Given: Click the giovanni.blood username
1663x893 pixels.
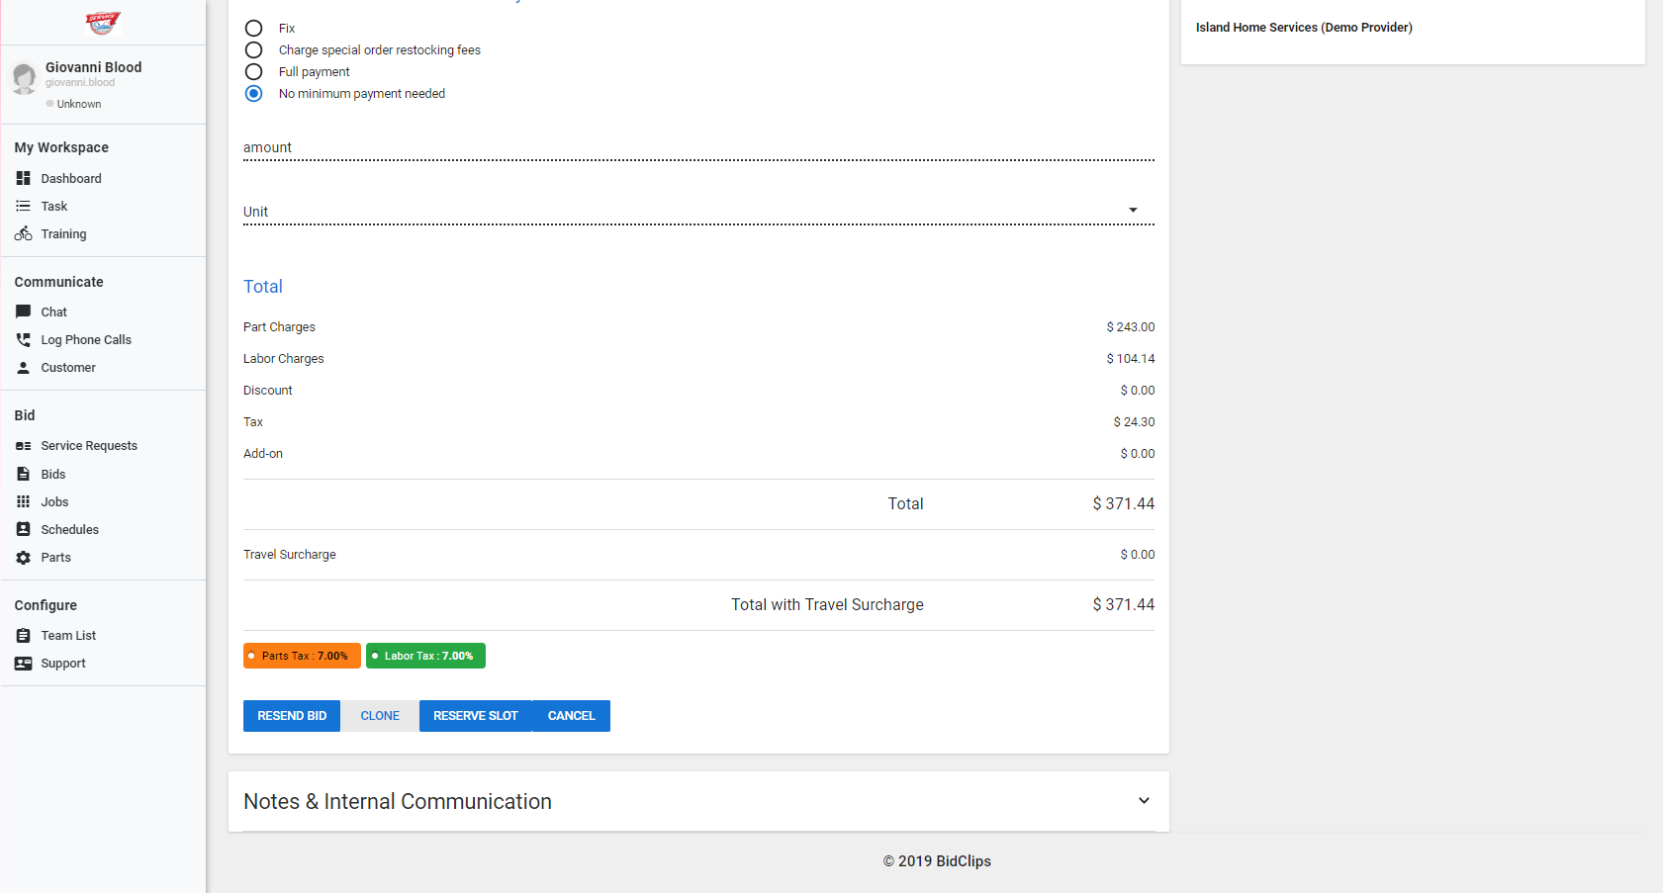Looking at the screenshot, I should (x=80, y=83).
